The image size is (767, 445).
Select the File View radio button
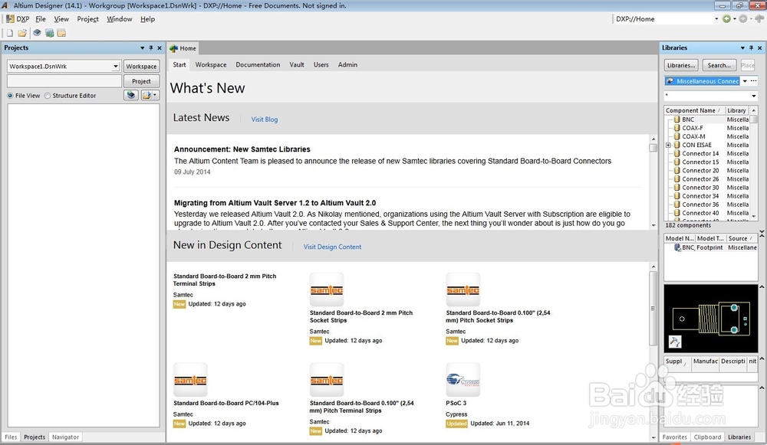tap(10, 96)
